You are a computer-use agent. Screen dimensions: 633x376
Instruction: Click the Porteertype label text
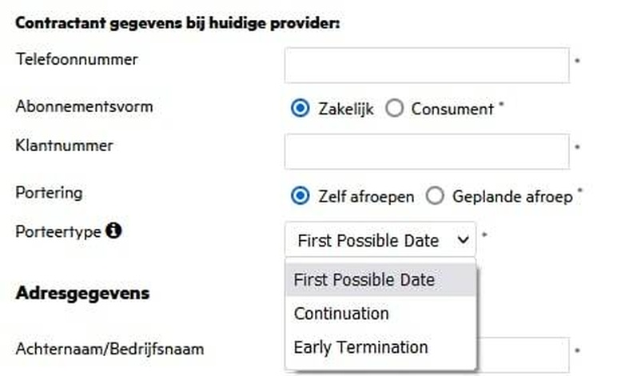(x=58, y=232)
